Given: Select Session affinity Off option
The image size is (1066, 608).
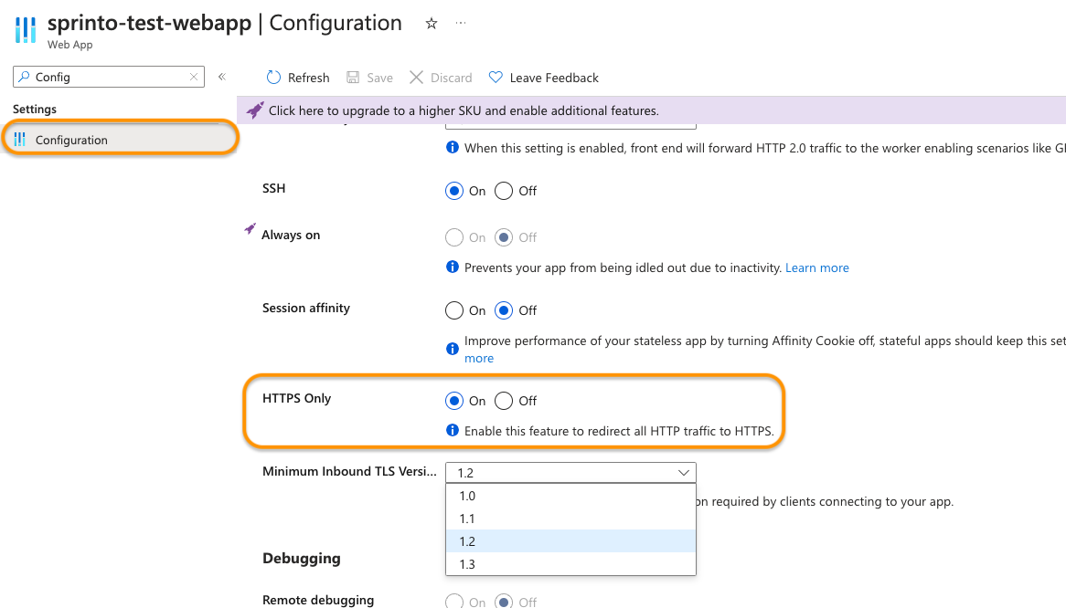Looking at the screenshot, I should coord(504,310).
